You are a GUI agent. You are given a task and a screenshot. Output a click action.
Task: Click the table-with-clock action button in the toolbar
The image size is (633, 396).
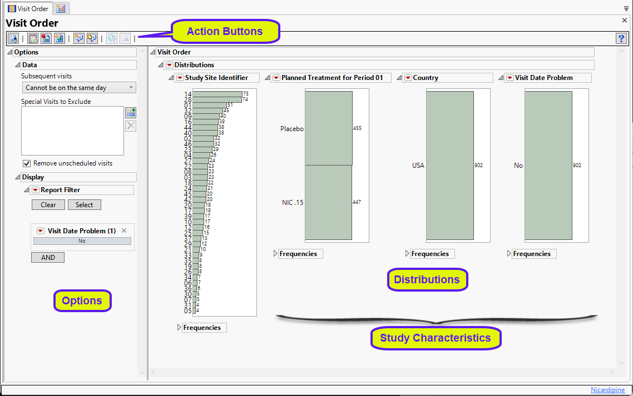pyautogui.click(x=33, y=38)
